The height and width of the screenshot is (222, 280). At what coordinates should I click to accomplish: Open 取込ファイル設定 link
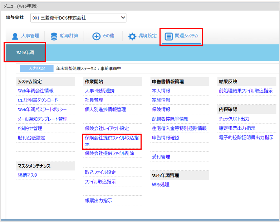[100, 172]
